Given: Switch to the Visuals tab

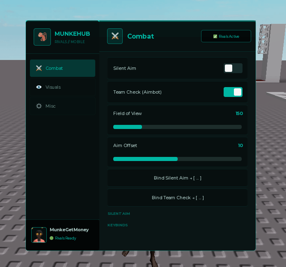Looking at the screenshot, I should pos(62,87).
